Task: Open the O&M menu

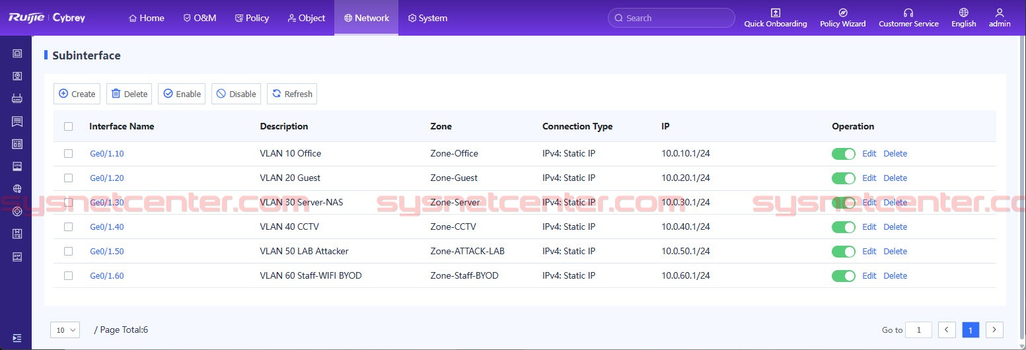Action: pos(200,18)
